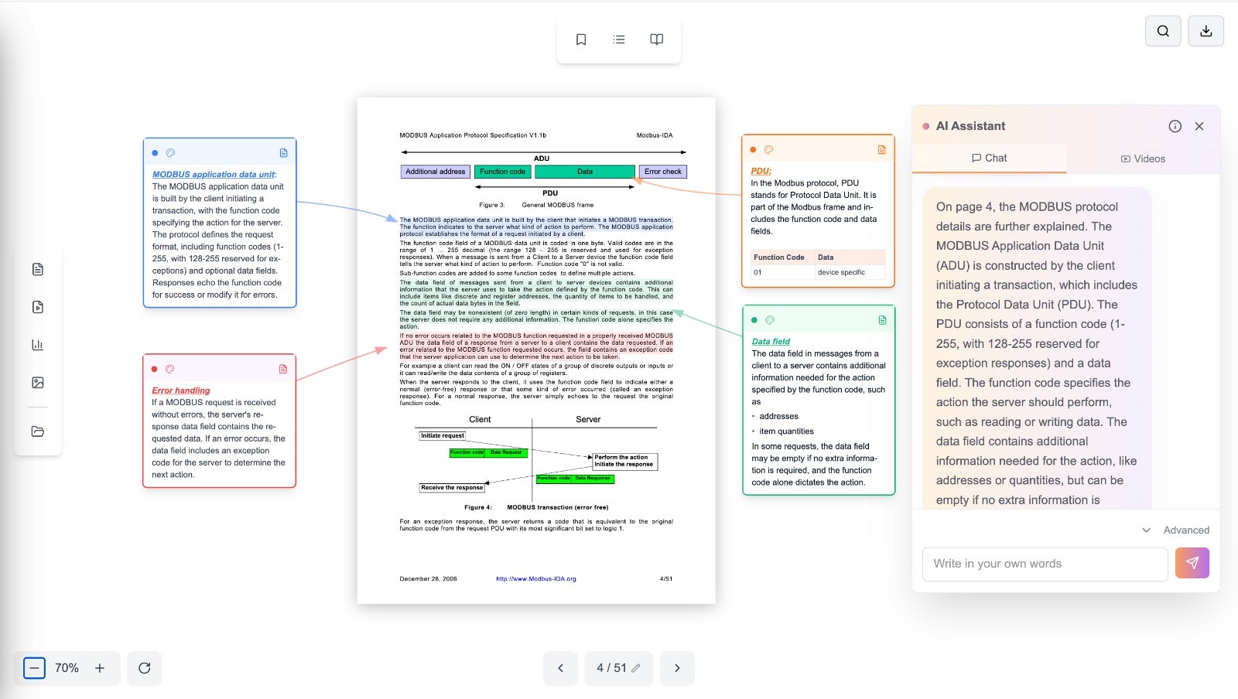Click the Data field note heading
This screenshot has height=699, width=1238.
[771, 341]
